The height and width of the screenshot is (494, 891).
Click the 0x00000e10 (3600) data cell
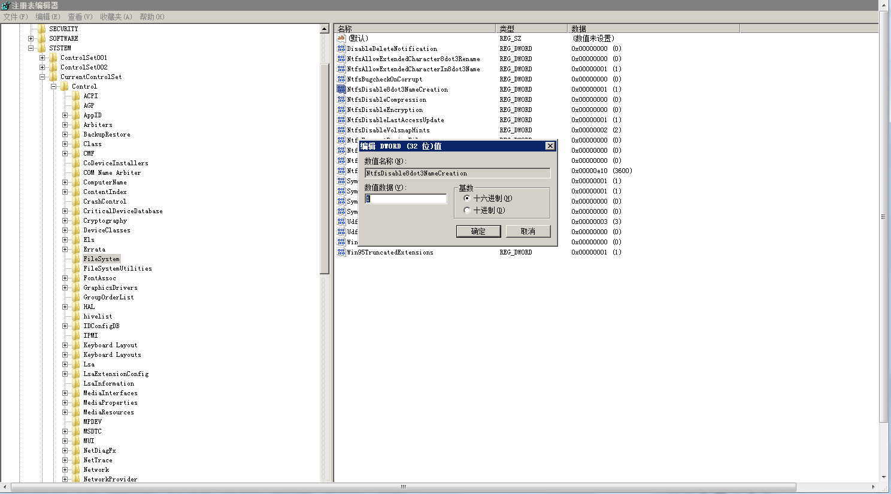pos(602,171)
